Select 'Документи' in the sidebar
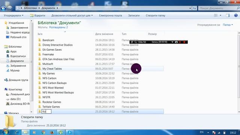 pos(17,61)
